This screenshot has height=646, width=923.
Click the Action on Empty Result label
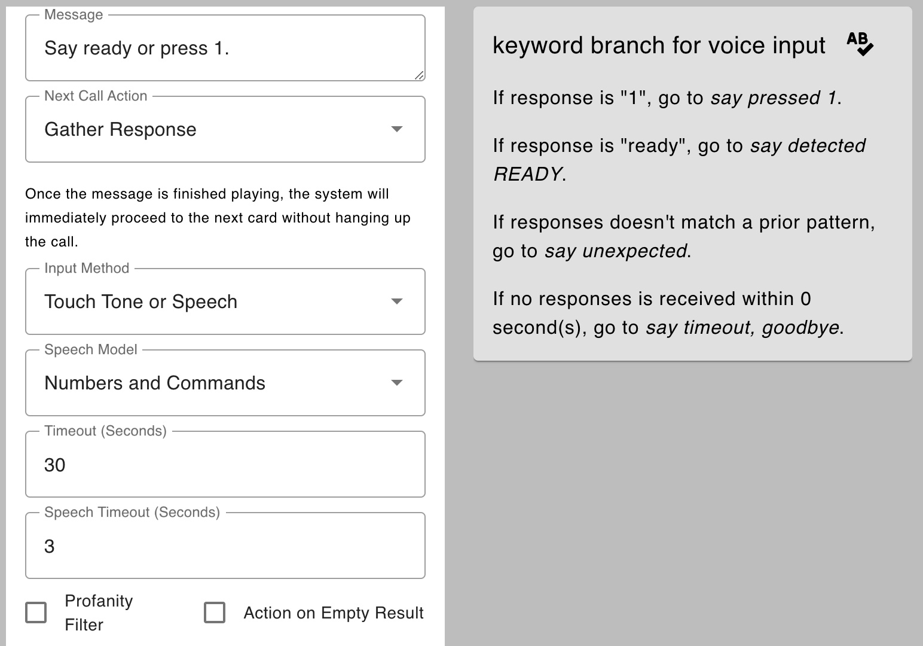[334, 613]
